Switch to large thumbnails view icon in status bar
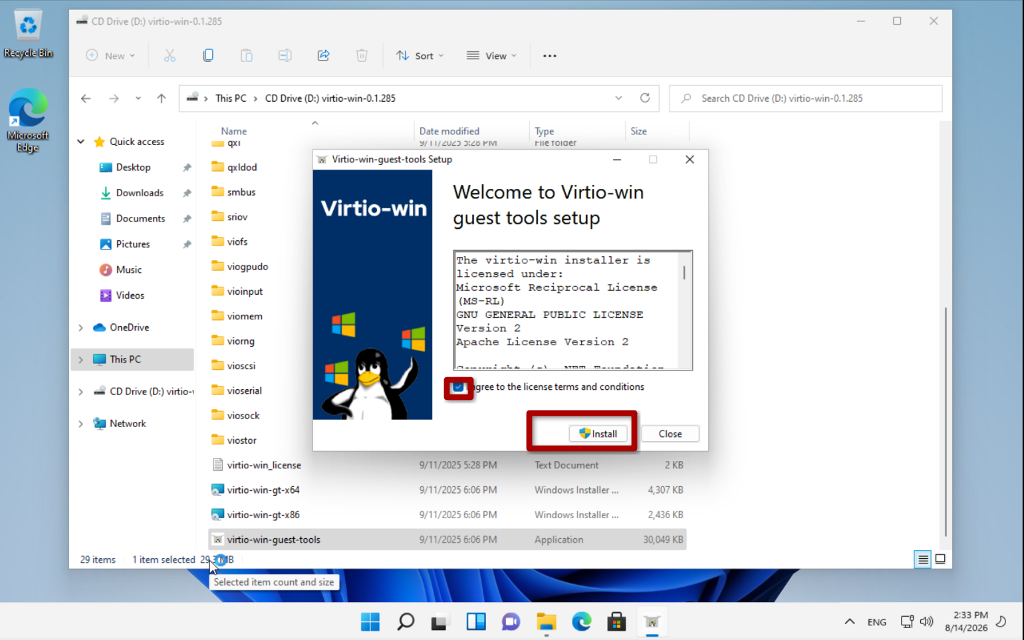The image size is (1024, 640). [x=940, y=560]
